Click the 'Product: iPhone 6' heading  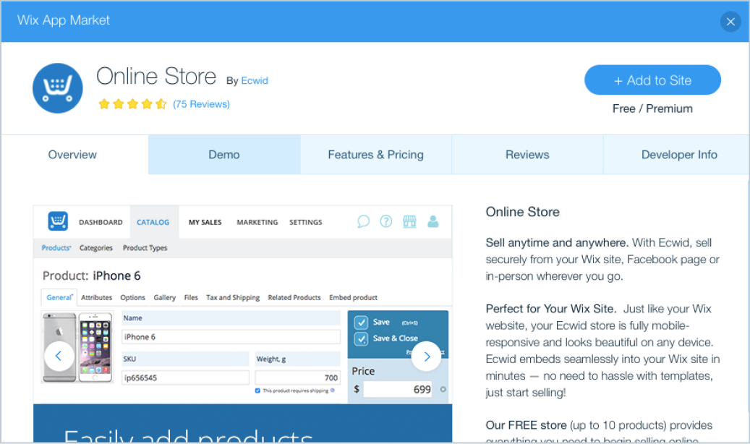91,276
